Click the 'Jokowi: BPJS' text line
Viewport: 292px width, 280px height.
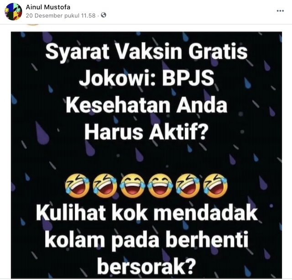[x=146, y=78]
